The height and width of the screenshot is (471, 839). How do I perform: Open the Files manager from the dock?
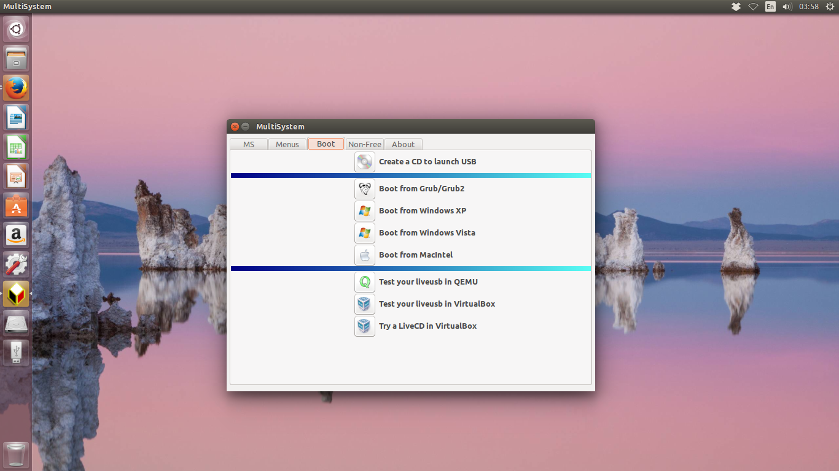pyautogui.click(x=16, y=59)
